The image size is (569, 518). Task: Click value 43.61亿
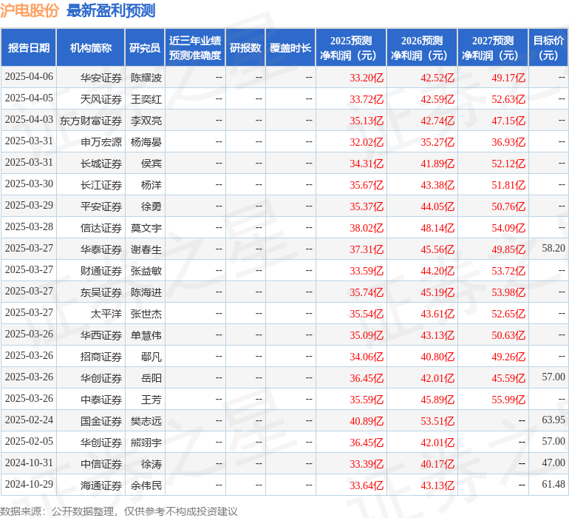click(437, 314)
